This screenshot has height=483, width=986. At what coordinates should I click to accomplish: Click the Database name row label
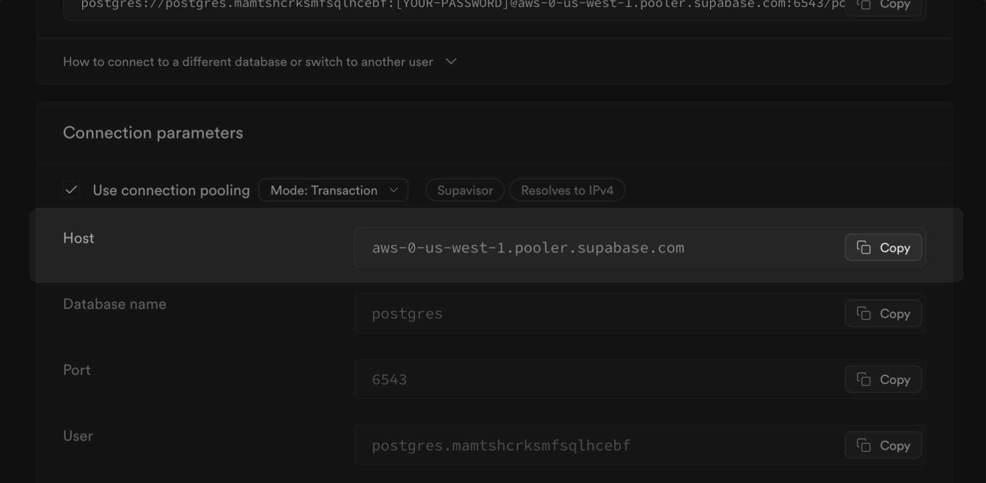click(115, 304)
